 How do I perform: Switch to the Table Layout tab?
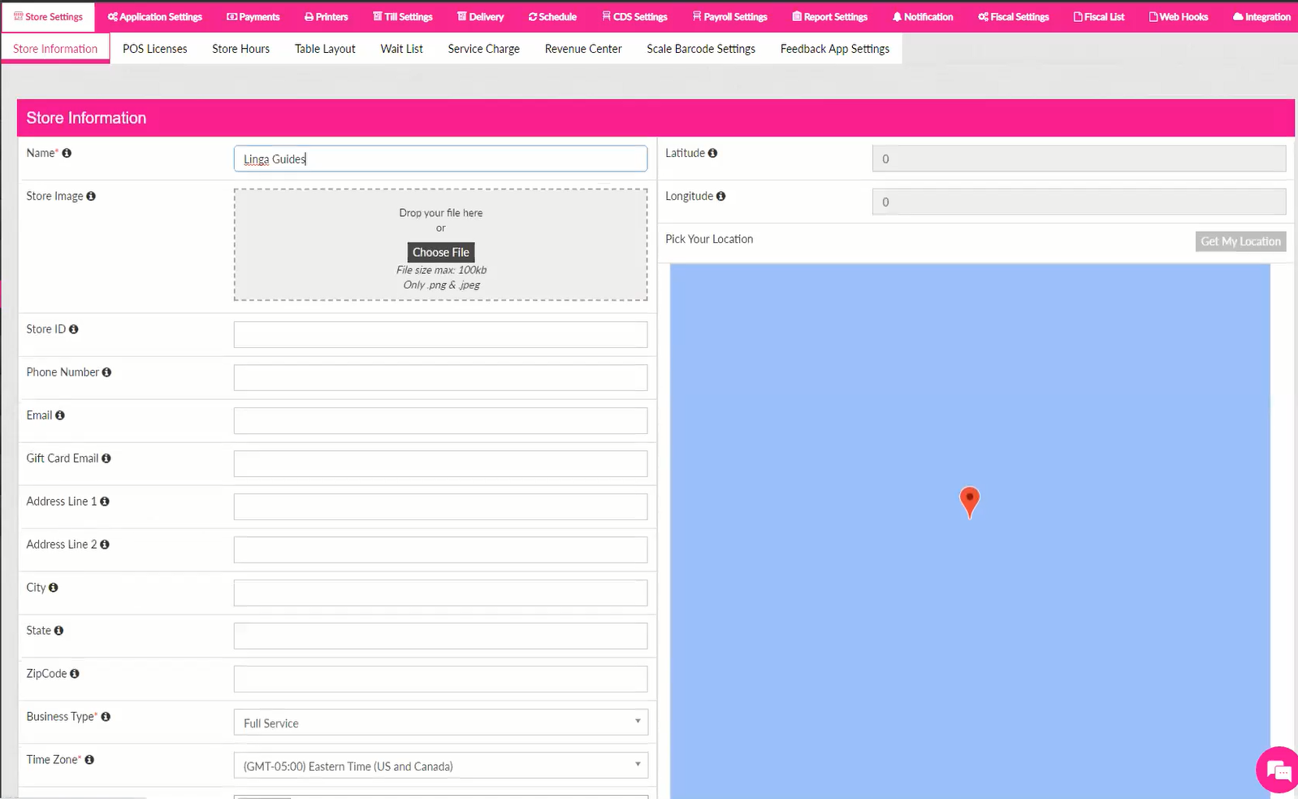(x=325, y=49)
